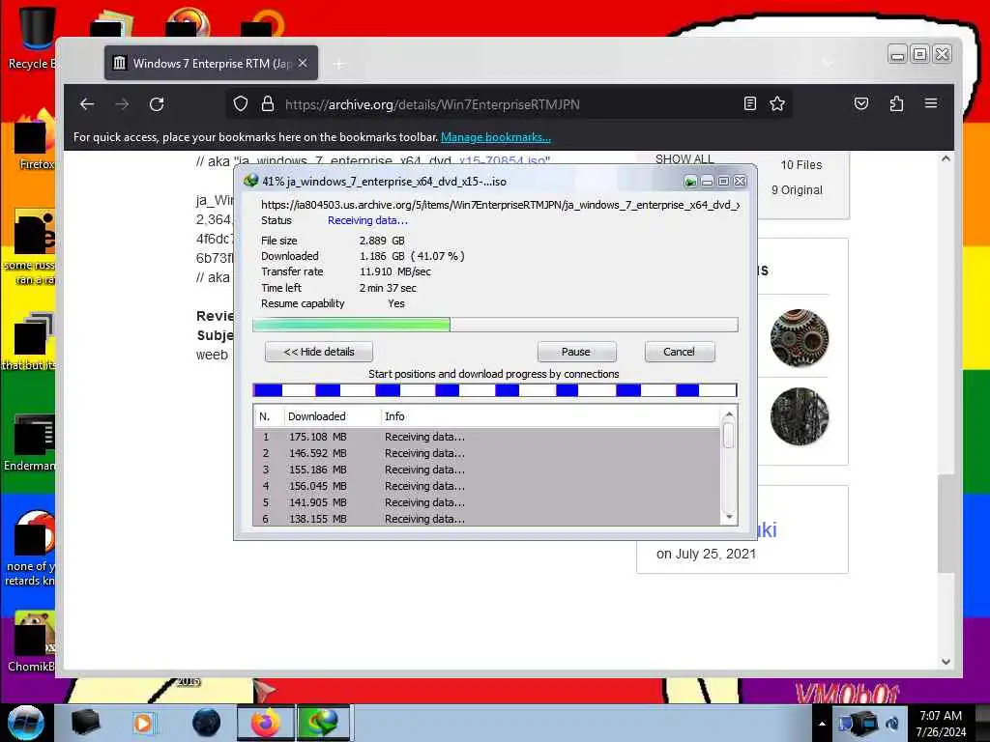Open the tracking protection shield icon
Image resolution: width=990 pixels, height=742 pixels.
coord(241,104)
